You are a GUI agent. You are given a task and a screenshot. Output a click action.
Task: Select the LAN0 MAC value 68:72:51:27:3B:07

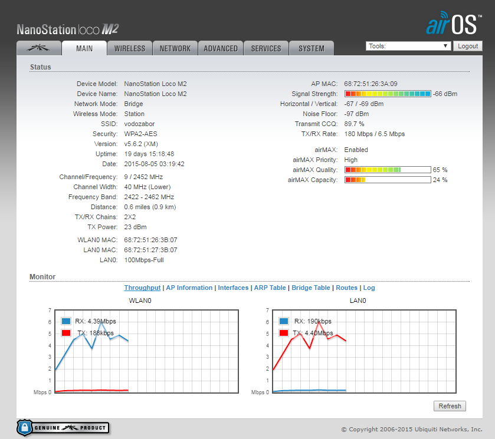(150, 250)
